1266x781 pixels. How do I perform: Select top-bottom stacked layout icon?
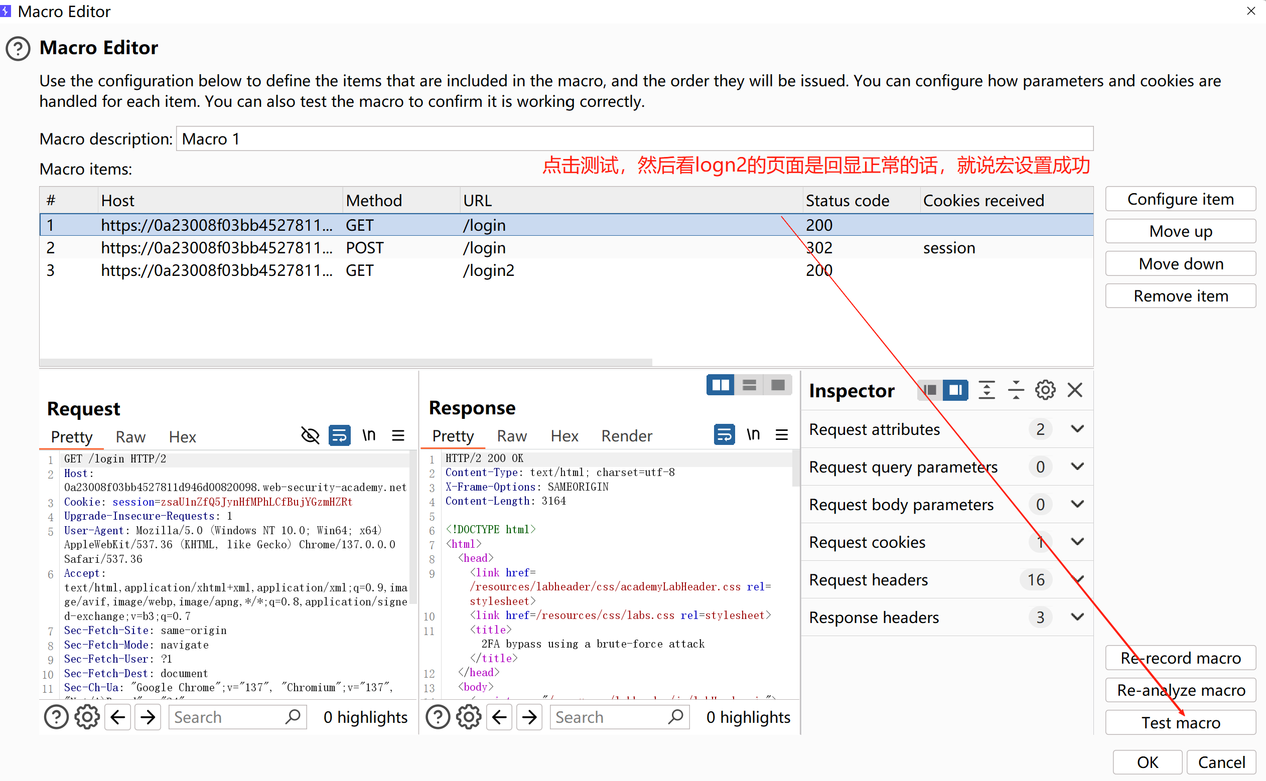(x=749, y=385)
